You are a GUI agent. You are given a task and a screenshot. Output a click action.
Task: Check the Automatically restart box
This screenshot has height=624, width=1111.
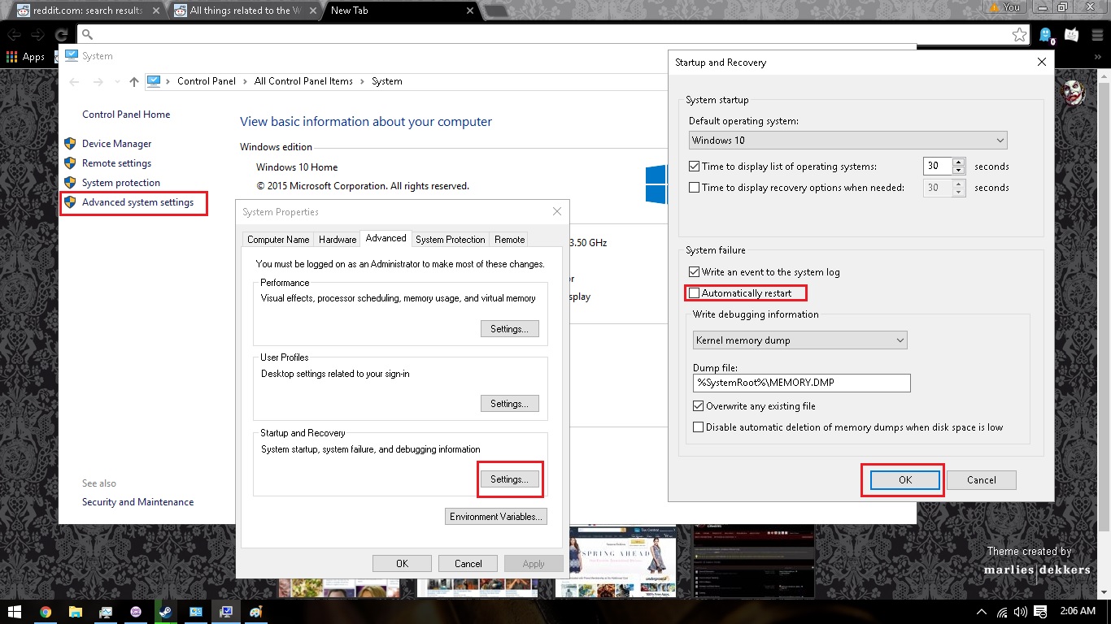[x=694, y=293]
